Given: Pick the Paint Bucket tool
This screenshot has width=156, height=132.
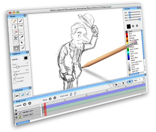Looking at the screenshot, I should 16,38.
